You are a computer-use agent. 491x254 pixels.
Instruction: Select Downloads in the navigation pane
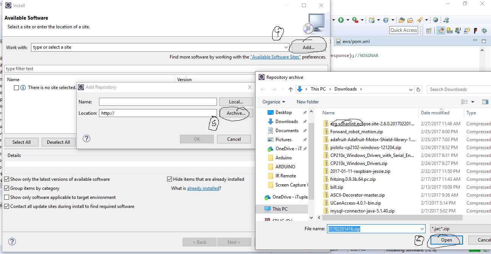pyautogui.click(x=286, y=122)
